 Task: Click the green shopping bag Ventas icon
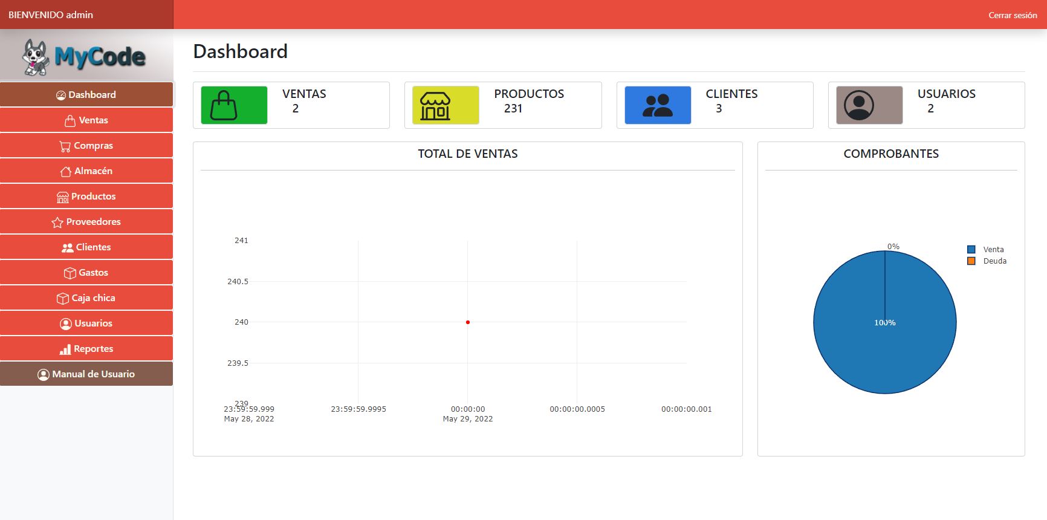point(234,105)
